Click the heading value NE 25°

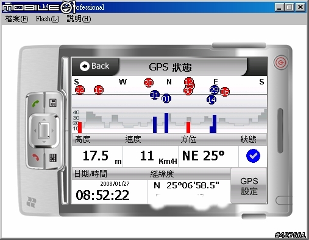204,156
